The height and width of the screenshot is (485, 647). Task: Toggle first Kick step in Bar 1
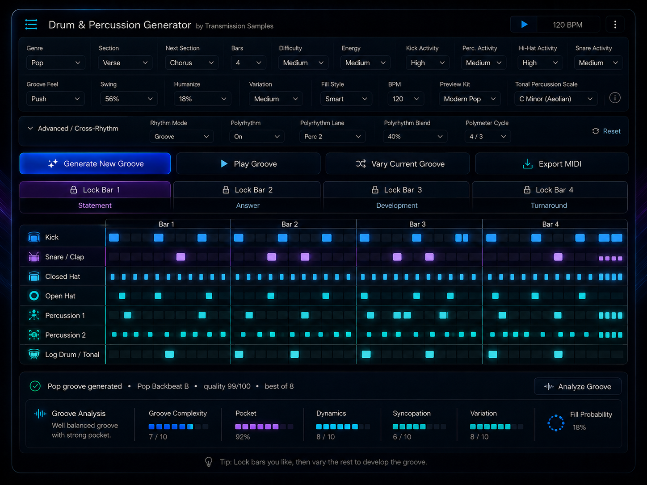pyautogui.click(x=114, y=238)
